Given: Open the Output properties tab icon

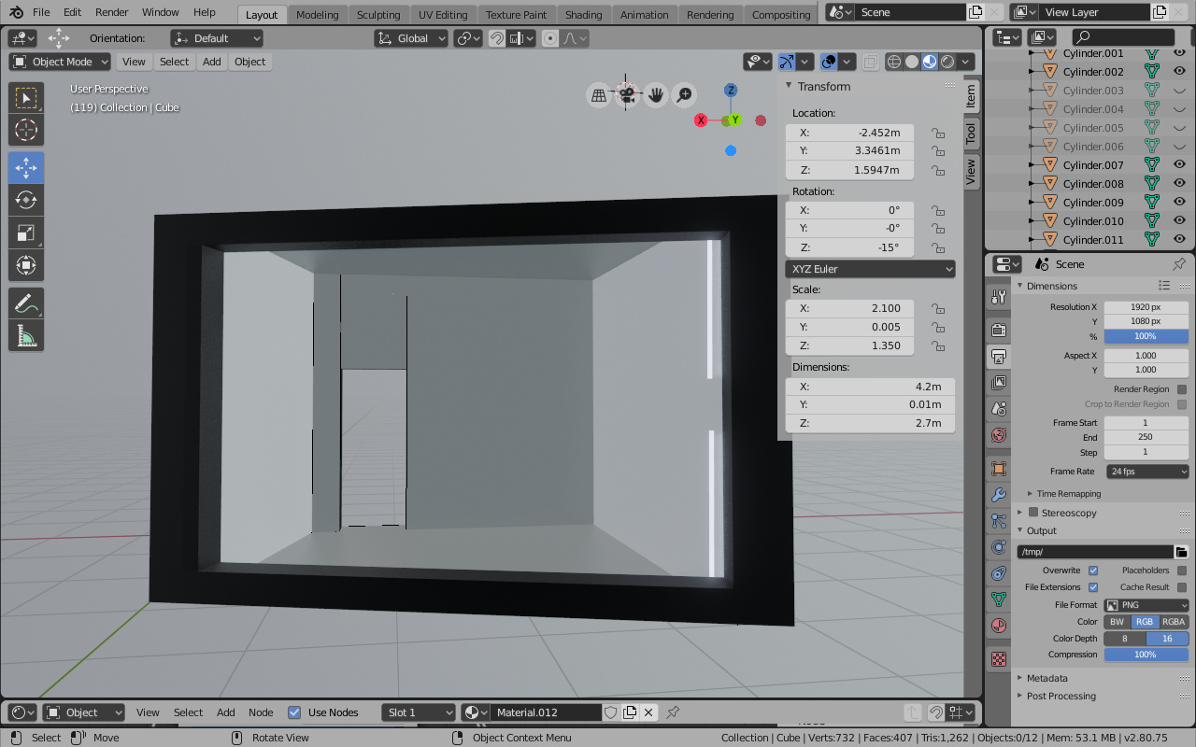Looking at the screenshot, I should [999, 357].
